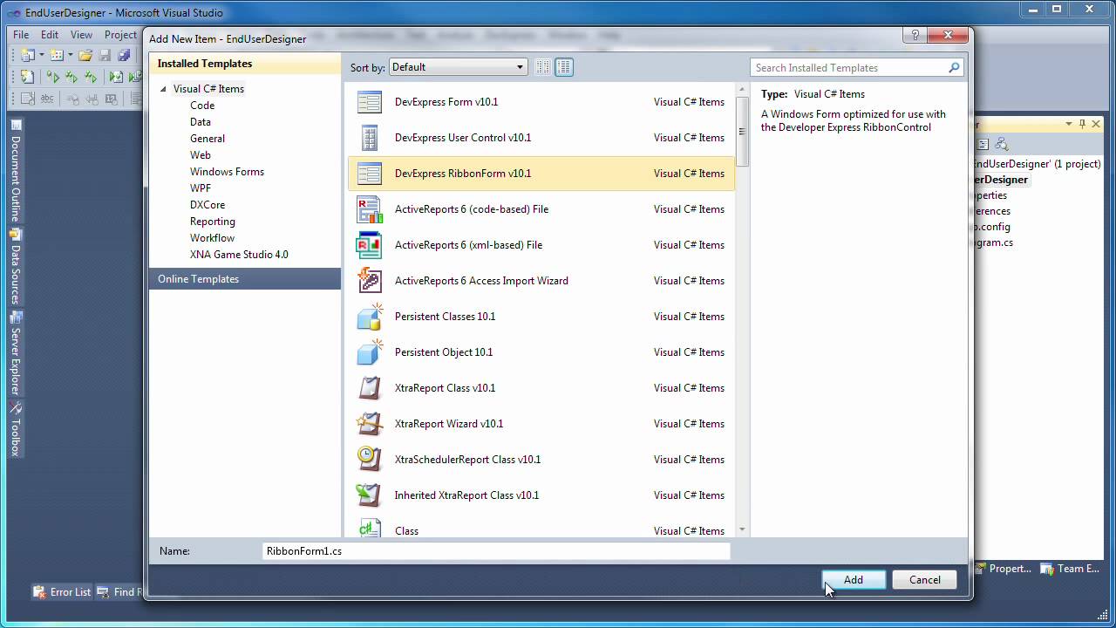Click the Add button

click(854, 580)
